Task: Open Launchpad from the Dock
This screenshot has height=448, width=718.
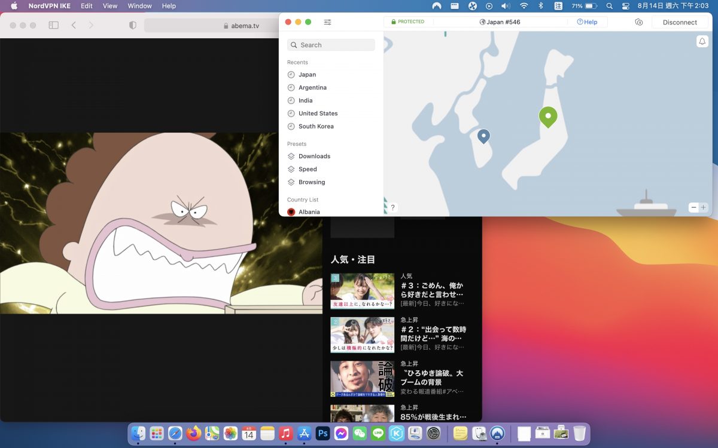Action: point(157,434)
